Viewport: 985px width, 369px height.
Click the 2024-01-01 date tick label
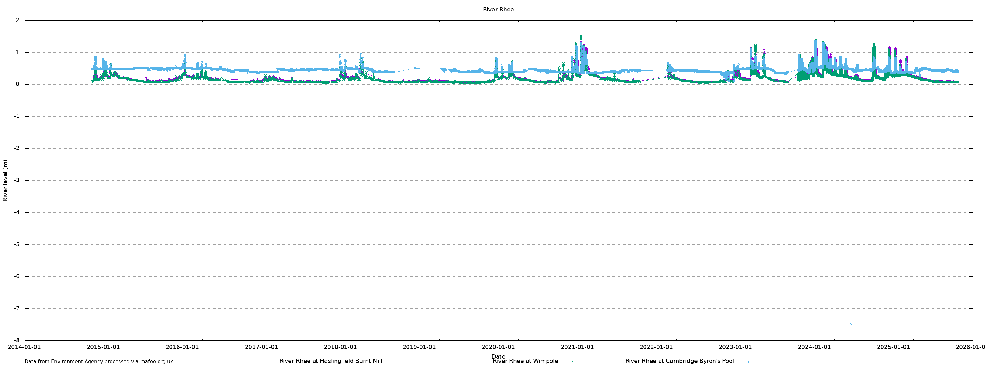[814, 347]
